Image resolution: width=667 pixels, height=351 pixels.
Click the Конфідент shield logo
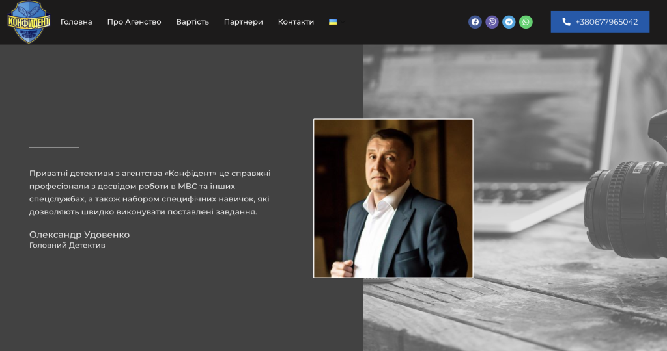[29, 22]
